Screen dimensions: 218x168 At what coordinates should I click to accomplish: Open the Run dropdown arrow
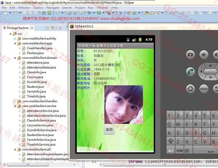tap(103, 13)
